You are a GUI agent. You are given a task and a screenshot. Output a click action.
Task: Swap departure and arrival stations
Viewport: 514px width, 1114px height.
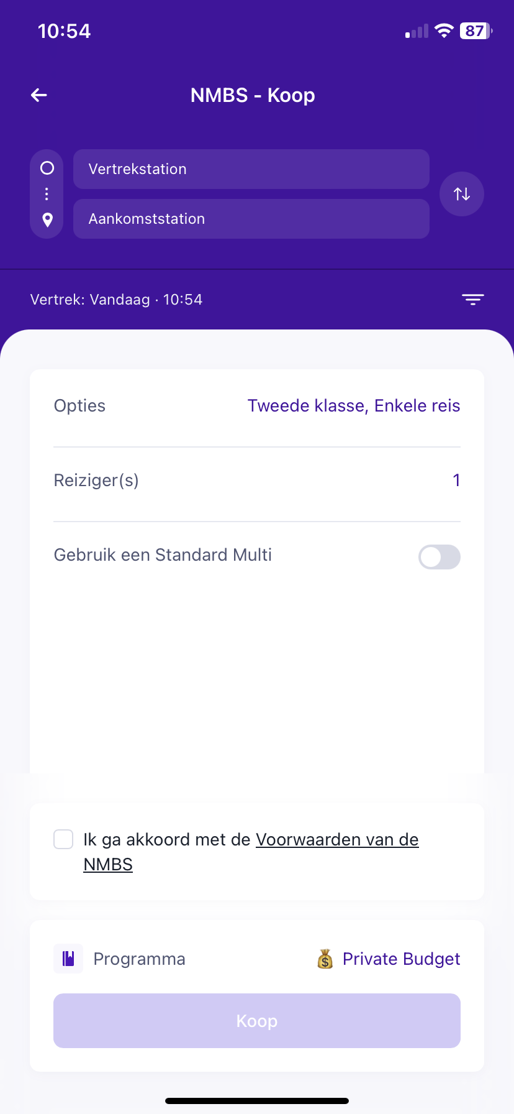[x=461, y=194]
